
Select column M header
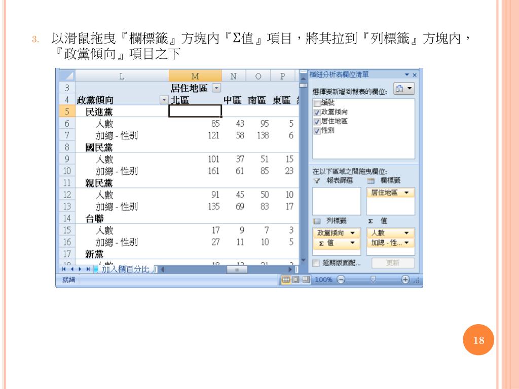pos(195,76)
